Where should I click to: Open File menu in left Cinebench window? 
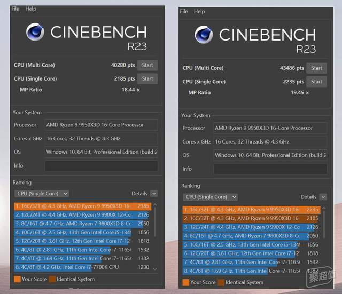(x=15, y=9)
